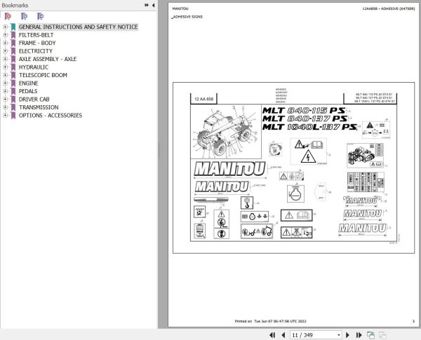Open the TELESCOPIC BOOM bookmark
Screen dimensions: 421x340
[43, 75]
